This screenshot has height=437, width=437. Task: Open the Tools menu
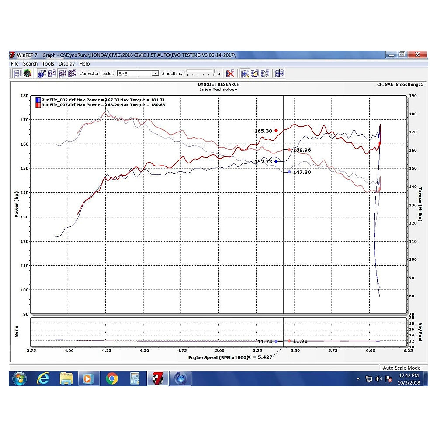pos(48,63)
